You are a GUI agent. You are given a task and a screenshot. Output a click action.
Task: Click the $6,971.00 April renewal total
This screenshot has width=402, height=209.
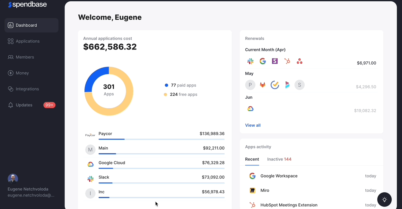(366, 63)
